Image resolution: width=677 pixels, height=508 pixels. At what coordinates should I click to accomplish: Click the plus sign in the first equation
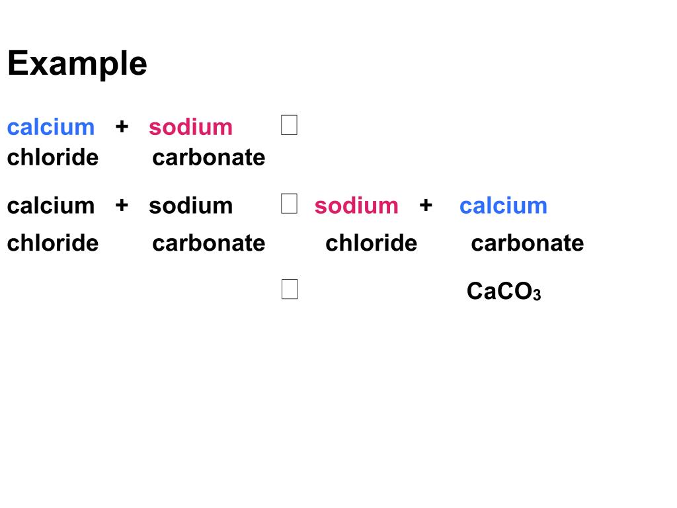(122, 126)
